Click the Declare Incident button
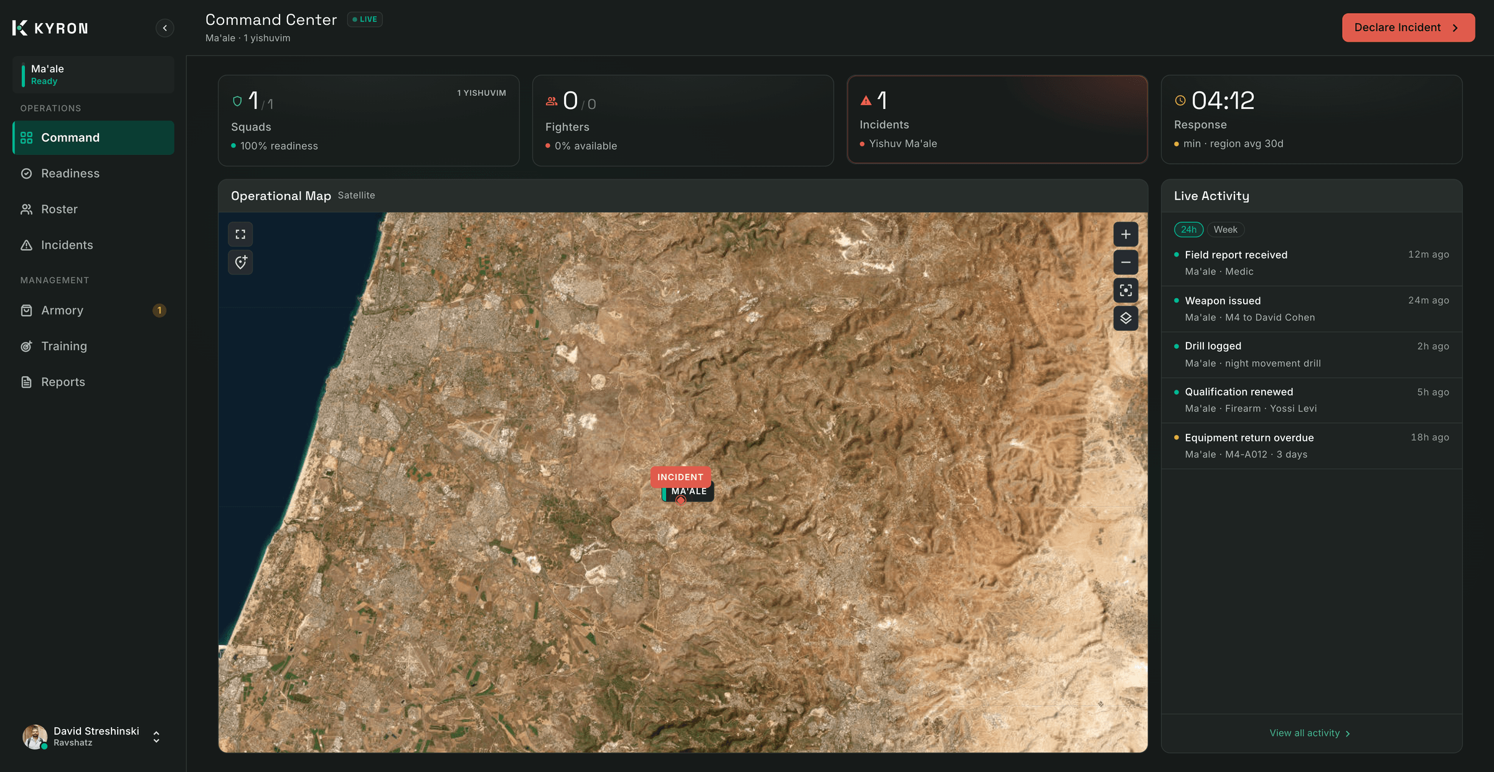Image resolution: width=1494 pixels, height=772 pixels. coord(1408,27)
